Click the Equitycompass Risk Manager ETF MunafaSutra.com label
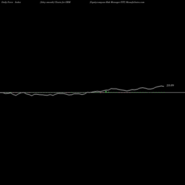This screenshot has height=185, width=185. point(117,2)
